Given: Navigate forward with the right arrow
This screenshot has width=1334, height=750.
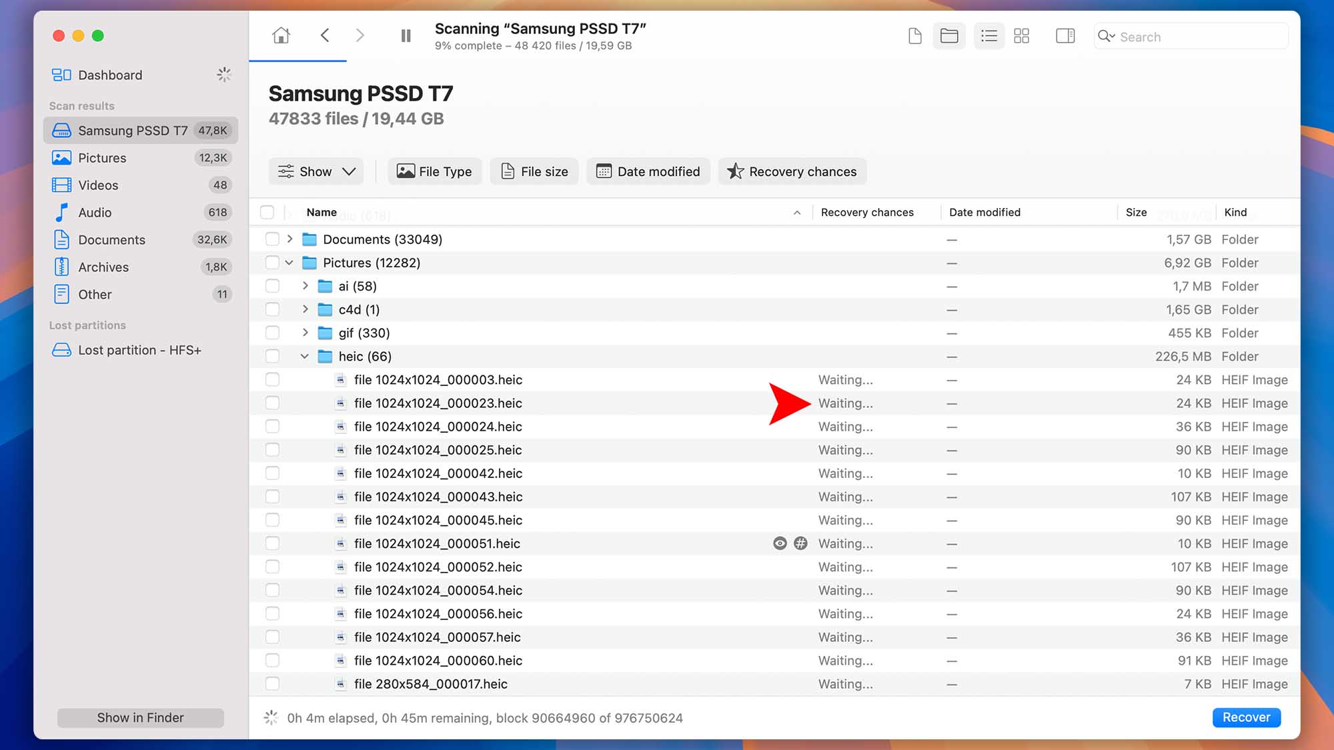Looking at the screenshot, I should click(360, 35).
